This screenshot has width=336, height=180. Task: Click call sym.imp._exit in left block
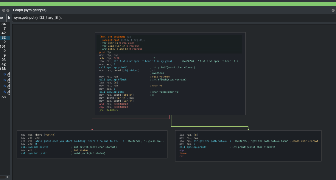coord(34,153)
